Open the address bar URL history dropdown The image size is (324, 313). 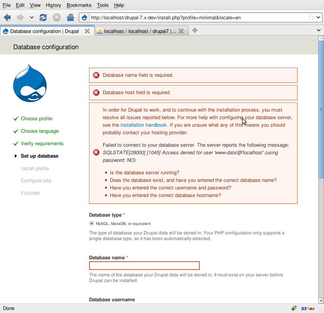click(x=318, y=17)
